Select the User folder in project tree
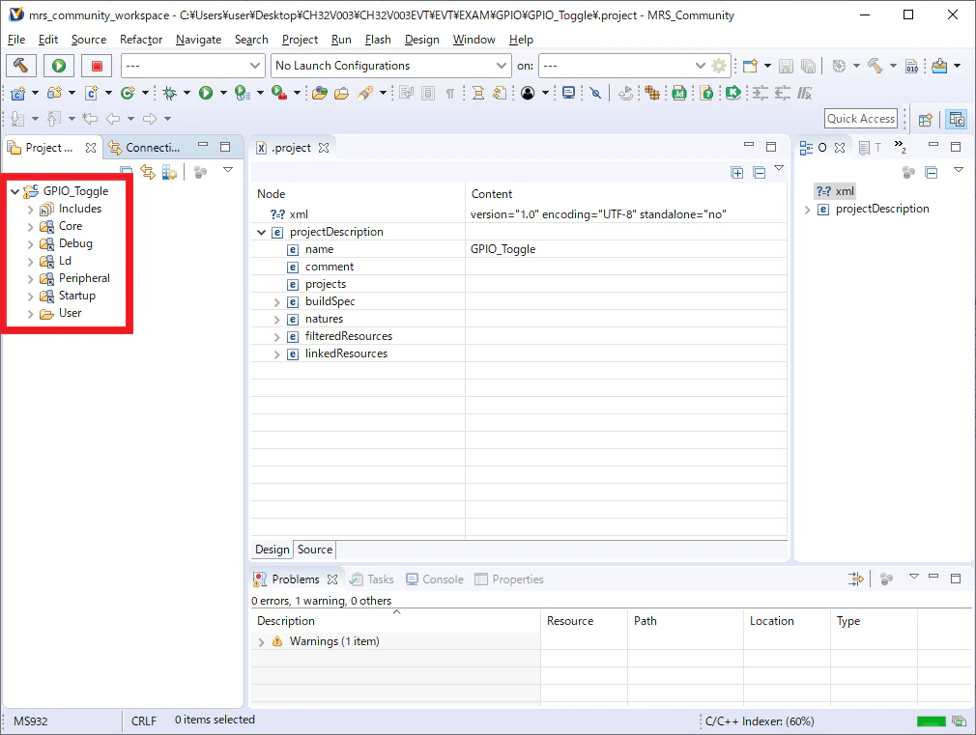Screen dimensions: 976x735 [x=70, y=313]
